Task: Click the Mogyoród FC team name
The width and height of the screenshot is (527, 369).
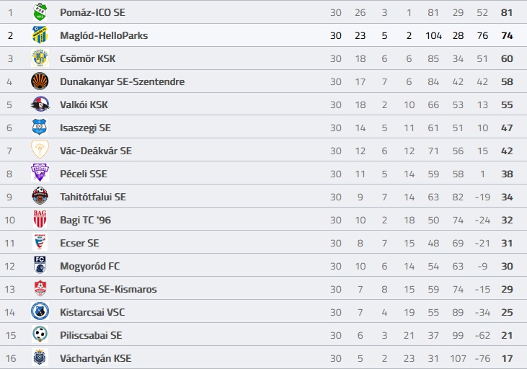Action: click(89, 266)
